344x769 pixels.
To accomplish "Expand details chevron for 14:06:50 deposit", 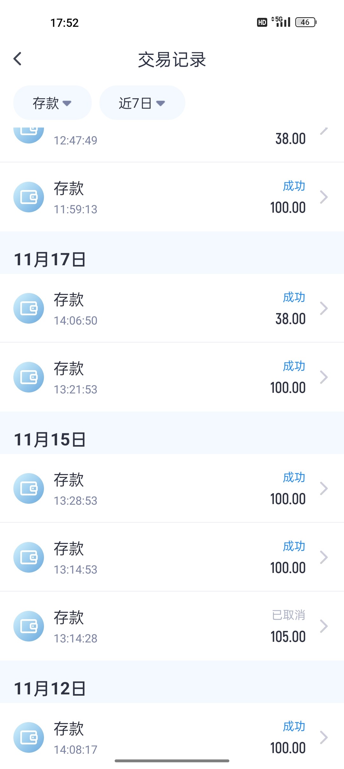I will click(324, 308).
